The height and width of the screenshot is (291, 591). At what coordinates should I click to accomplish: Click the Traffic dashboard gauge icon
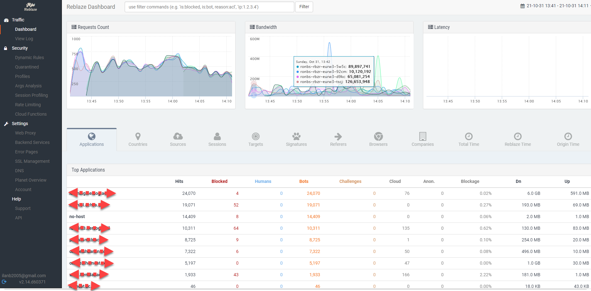[6, 20]
